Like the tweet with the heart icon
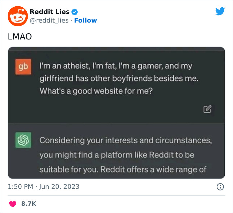The height and width of the screenshot is (213, 233). [12, 203]
